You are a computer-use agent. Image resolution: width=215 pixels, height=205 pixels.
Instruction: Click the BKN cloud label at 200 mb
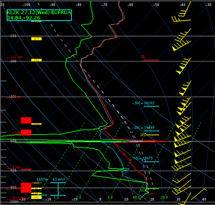[37, 60]
